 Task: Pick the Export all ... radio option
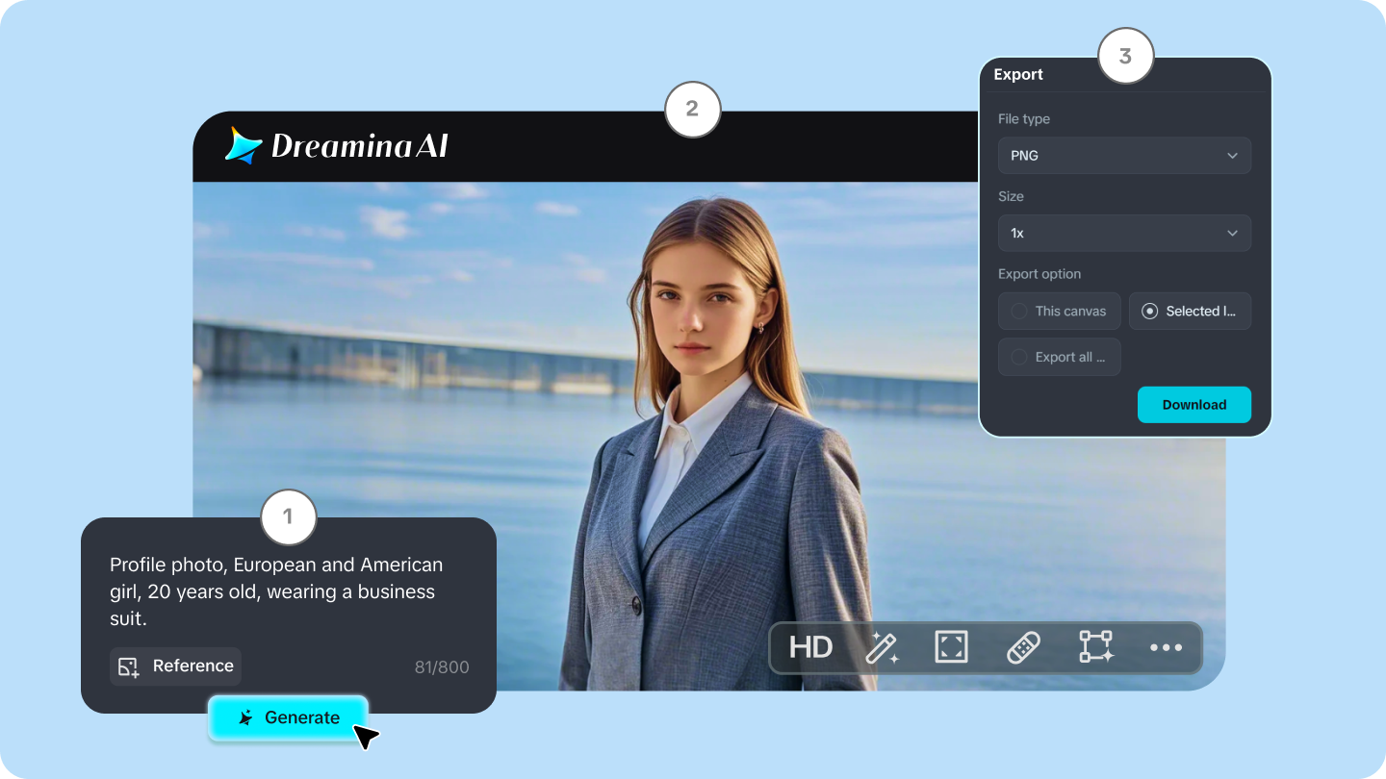pos(1059,357)
